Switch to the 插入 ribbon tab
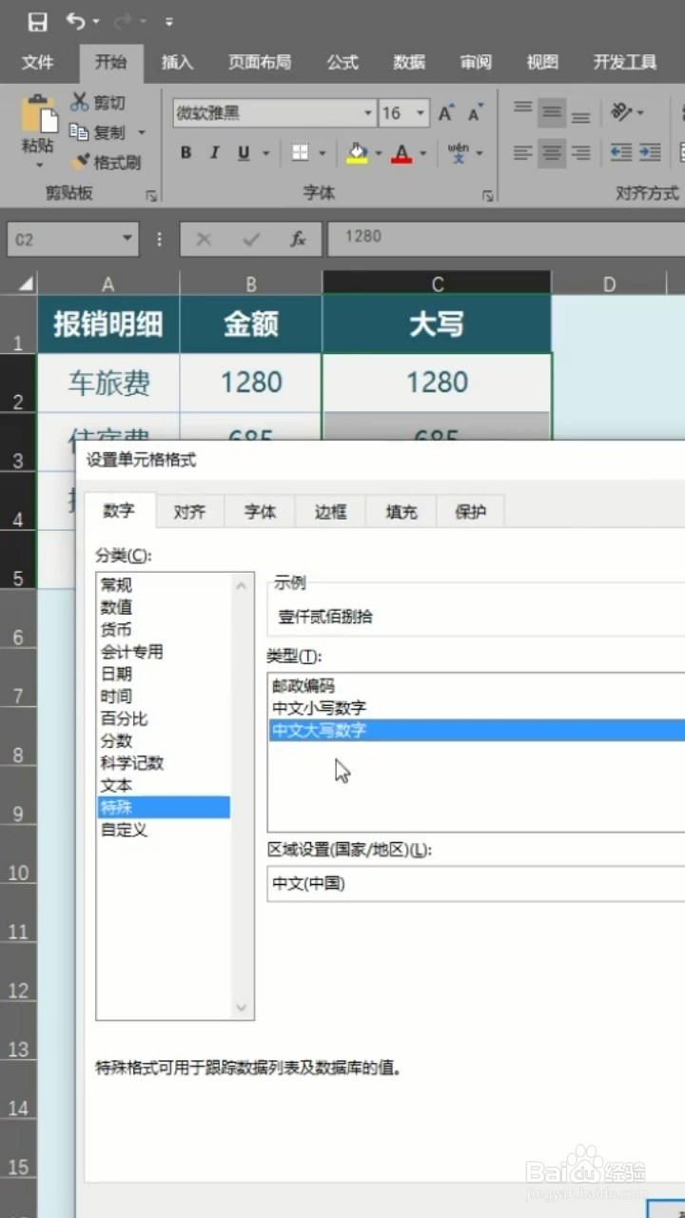Screen dimensions: 685x1218 tap(177, 62)
